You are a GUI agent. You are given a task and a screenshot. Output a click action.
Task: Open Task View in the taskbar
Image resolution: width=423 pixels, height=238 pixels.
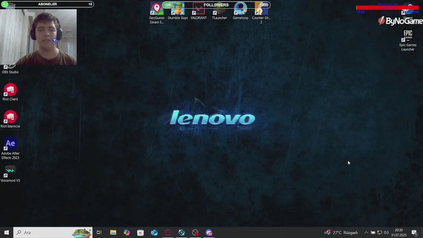pyautogui.click(x=99, y=232)
